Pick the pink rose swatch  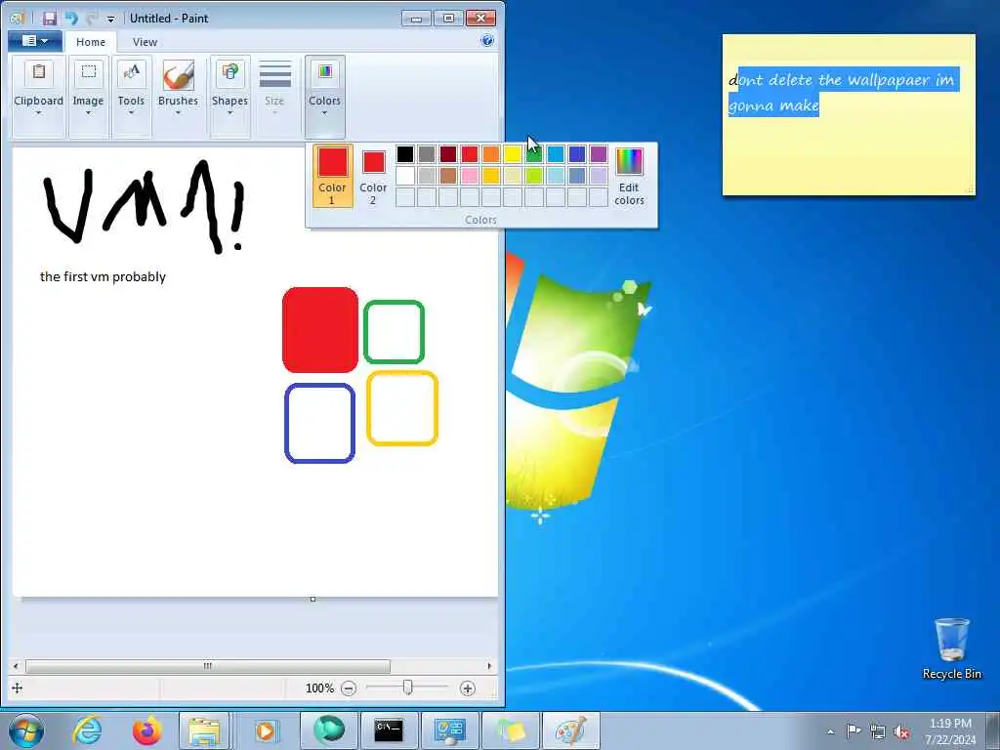(x=470, y=175)
